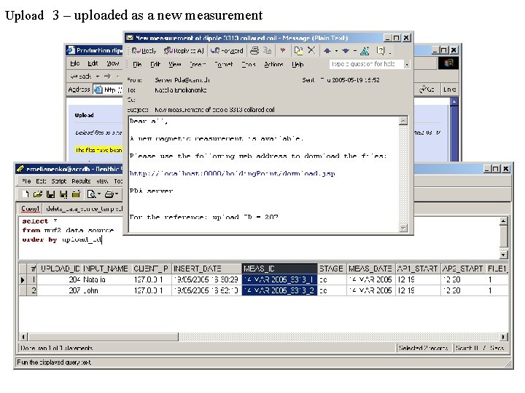Screen dimensions: 525x393
Task: Open the File menu in the browser window
Action: [x=74, y=63]
